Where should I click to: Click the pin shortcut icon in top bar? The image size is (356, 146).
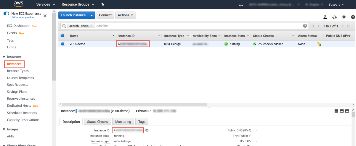(103, 4)
